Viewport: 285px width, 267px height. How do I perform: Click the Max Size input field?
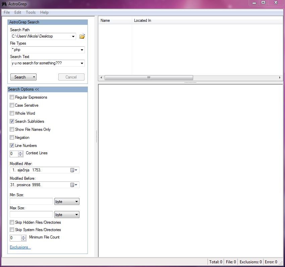(31, 214)
